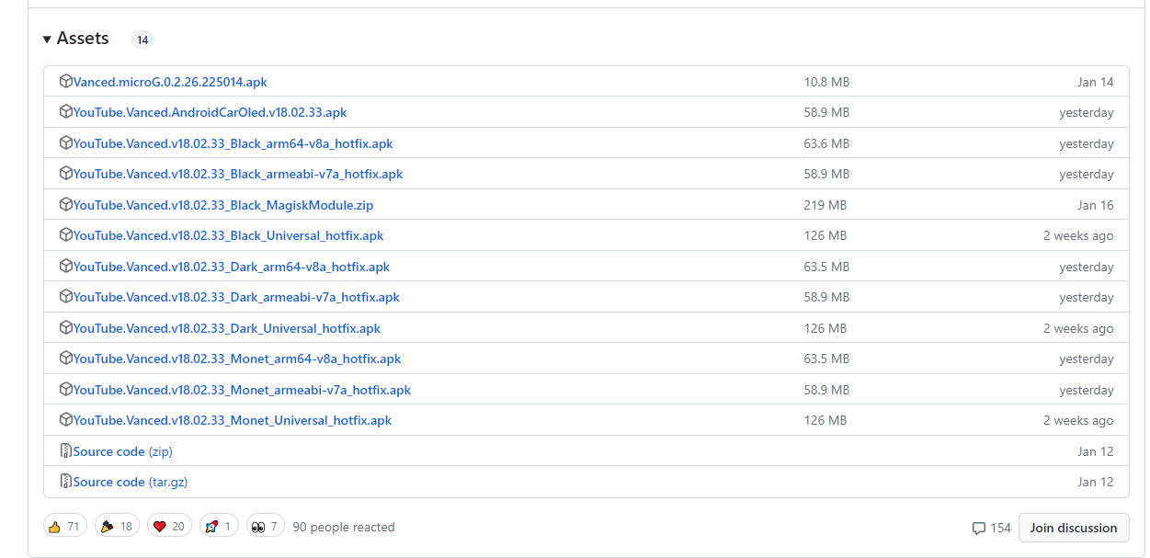
Task: Collapse the Assets section triangle
Action: click(x=47, y=40)
